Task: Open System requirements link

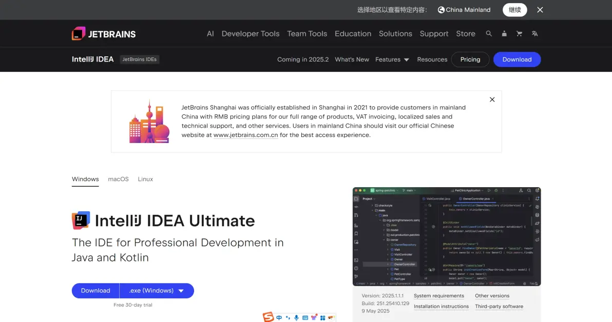Action: [x=438, y=295]
